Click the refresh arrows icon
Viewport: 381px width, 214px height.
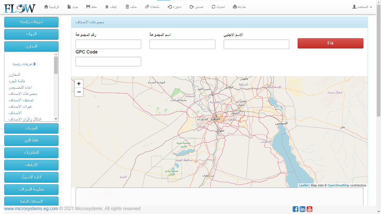pyautogui.click(x=213, y=7)
